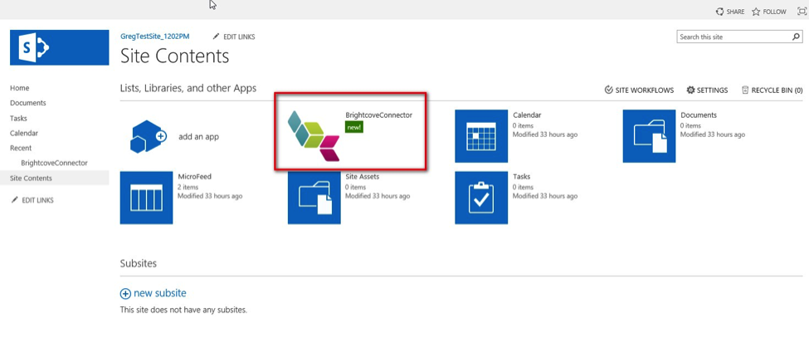
Task: Open the Documents library tile icon
Action: [649, 136]
